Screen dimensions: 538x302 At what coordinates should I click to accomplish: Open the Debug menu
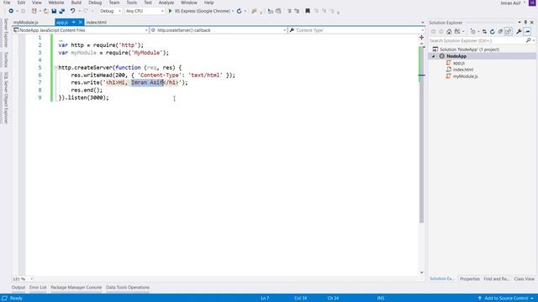pyautogui.click(x=95, y=3)
